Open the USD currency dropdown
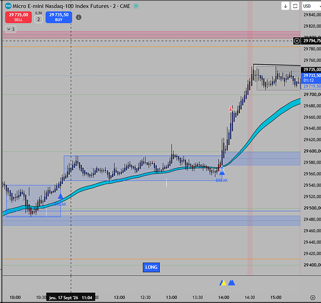 (311, 6)
